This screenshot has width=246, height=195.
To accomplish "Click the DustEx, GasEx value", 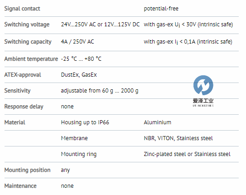I will point(79,75).
